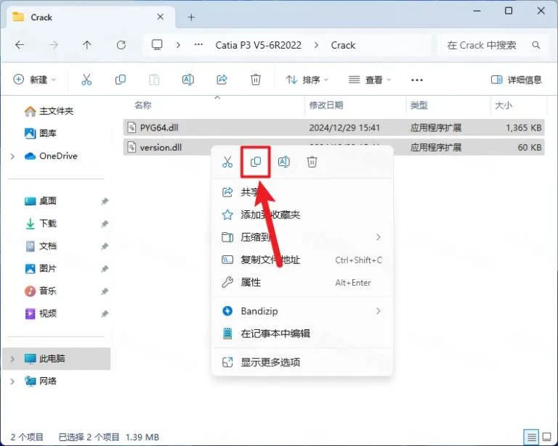Click the Cut icon in the toolbar

(86, 80)
